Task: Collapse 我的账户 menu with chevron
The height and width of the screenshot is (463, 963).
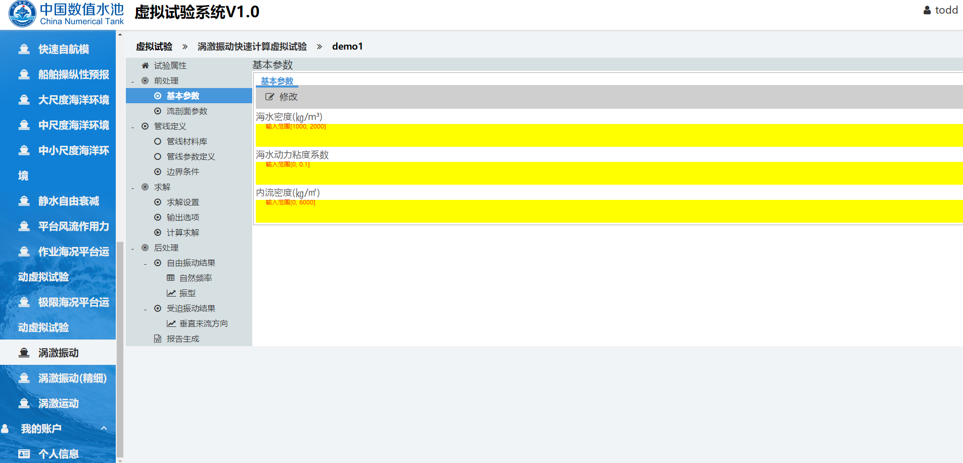Action: (x=104, y=429)
